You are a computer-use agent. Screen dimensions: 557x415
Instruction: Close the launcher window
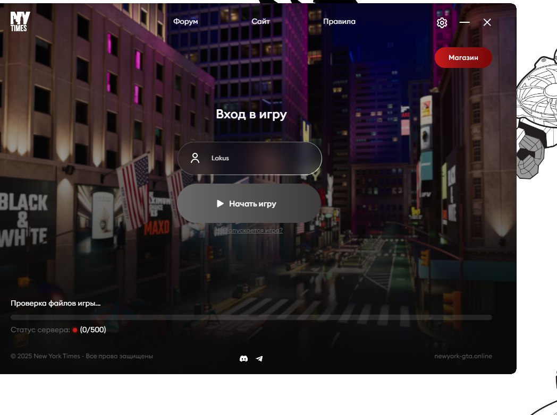tap(487, 22)
